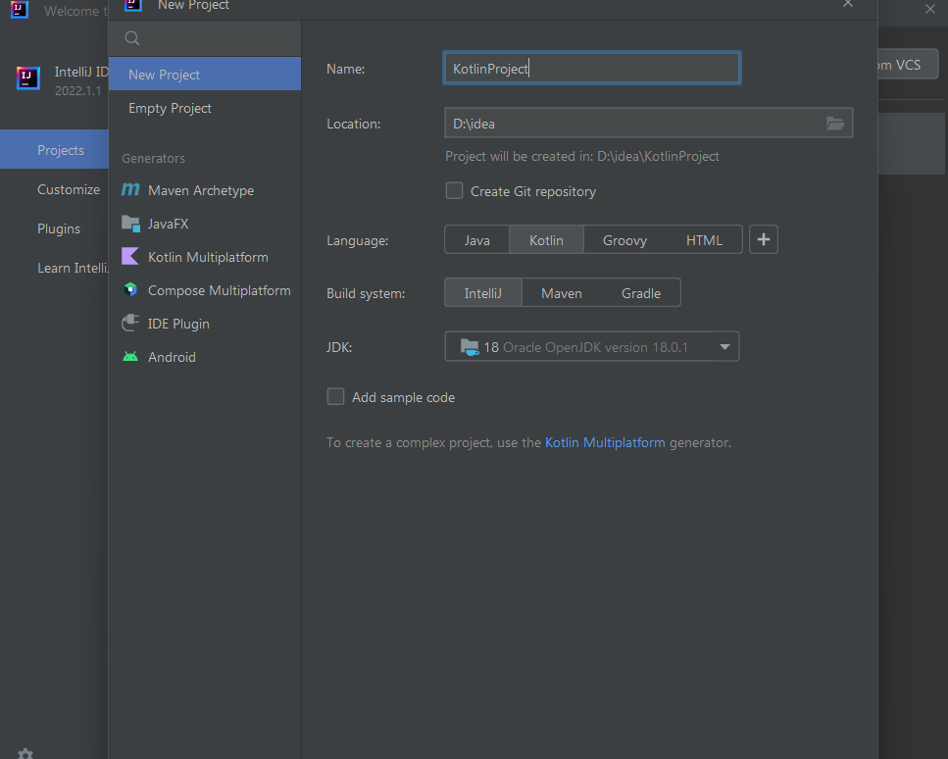Choose Maven build system
948x759 pixels.
point(562,292)
